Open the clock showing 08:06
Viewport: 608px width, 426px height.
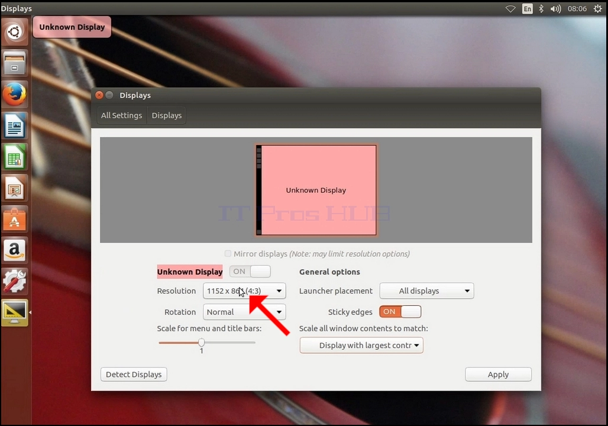coord(577,8)
